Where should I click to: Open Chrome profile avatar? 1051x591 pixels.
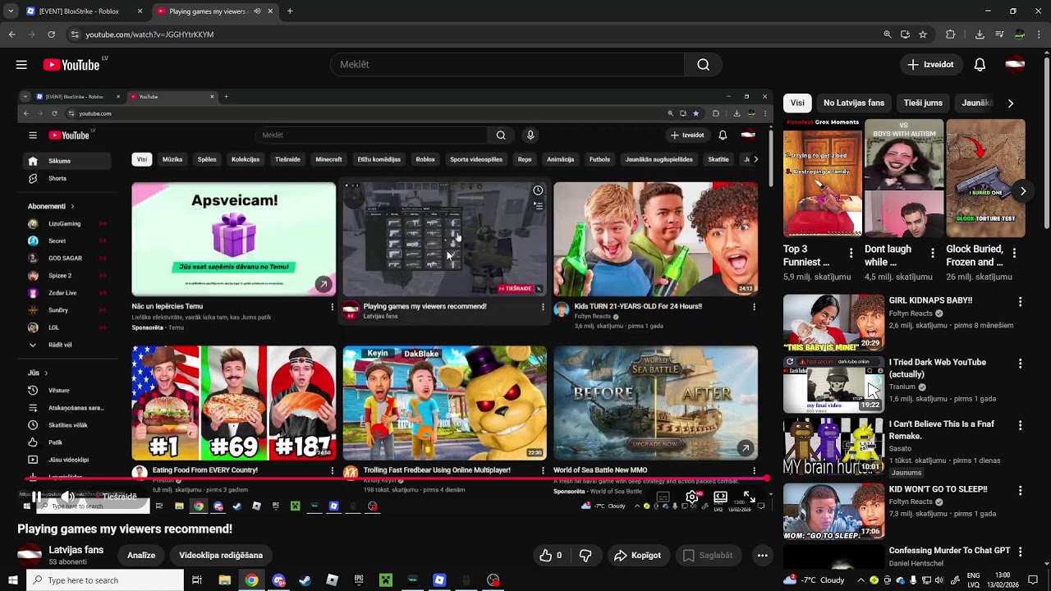[x=1019, y=34]
